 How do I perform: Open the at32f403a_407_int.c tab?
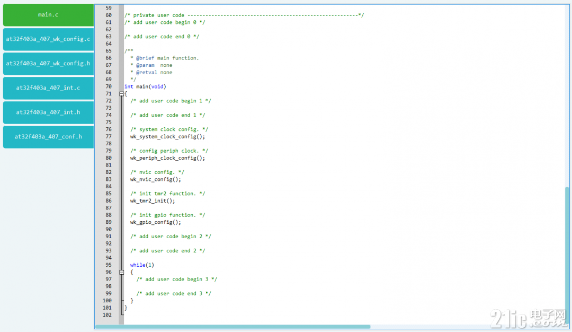click(48, 88)
